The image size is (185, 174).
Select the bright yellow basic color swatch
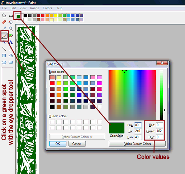pos(59,83)
